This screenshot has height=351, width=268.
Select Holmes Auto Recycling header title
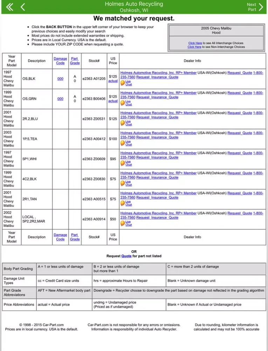point(134,4)
